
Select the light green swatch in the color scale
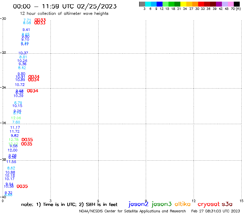[x=166, y=4]
